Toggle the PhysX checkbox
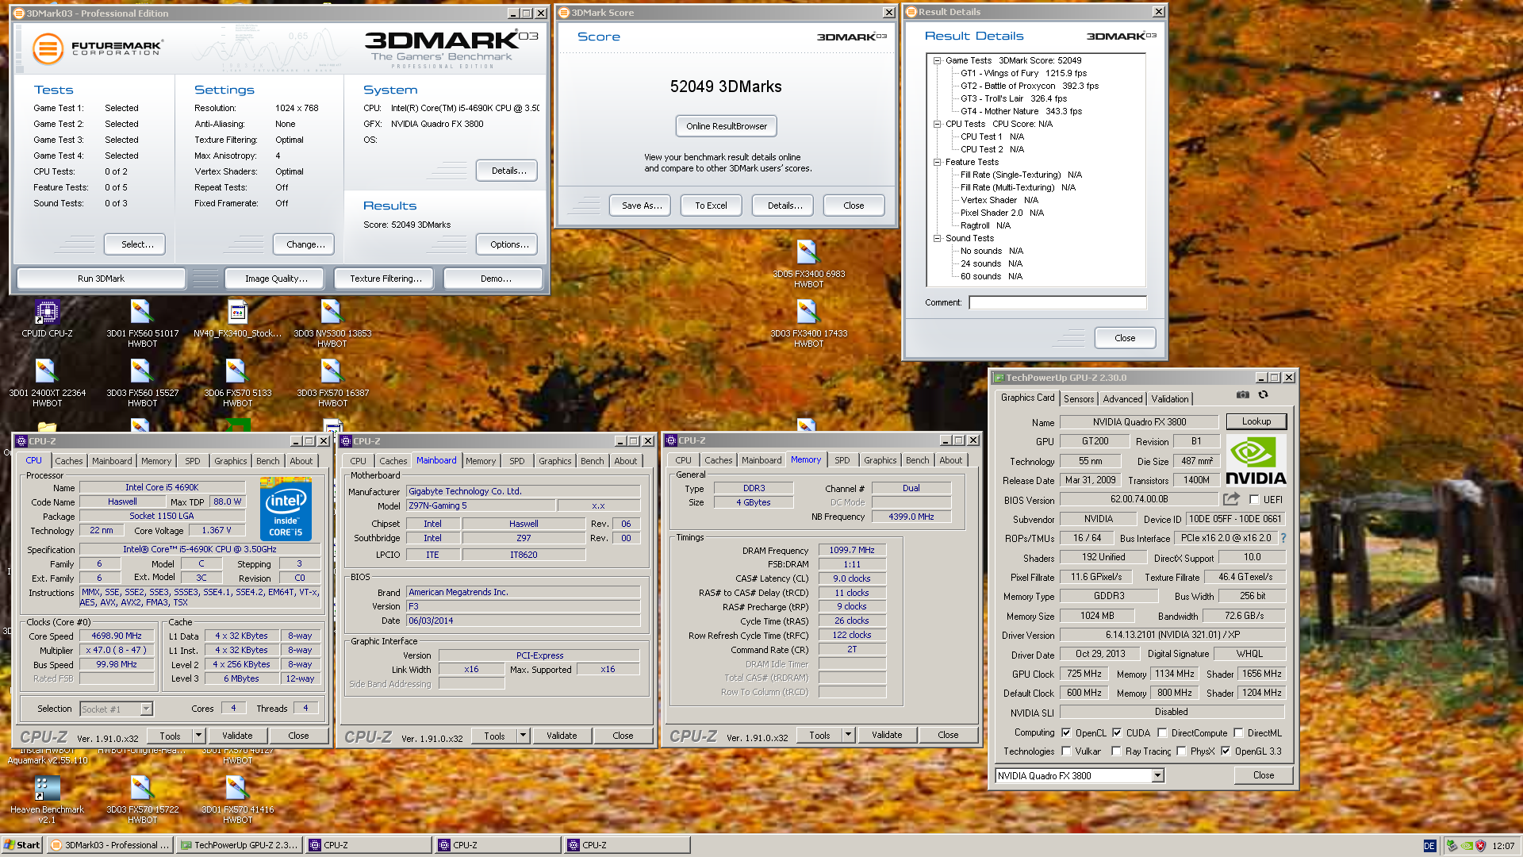 [1181, 751]
